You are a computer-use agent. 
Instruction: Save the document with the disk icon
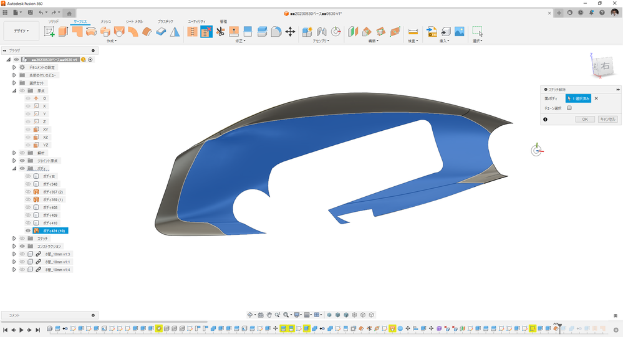[30, 12]
